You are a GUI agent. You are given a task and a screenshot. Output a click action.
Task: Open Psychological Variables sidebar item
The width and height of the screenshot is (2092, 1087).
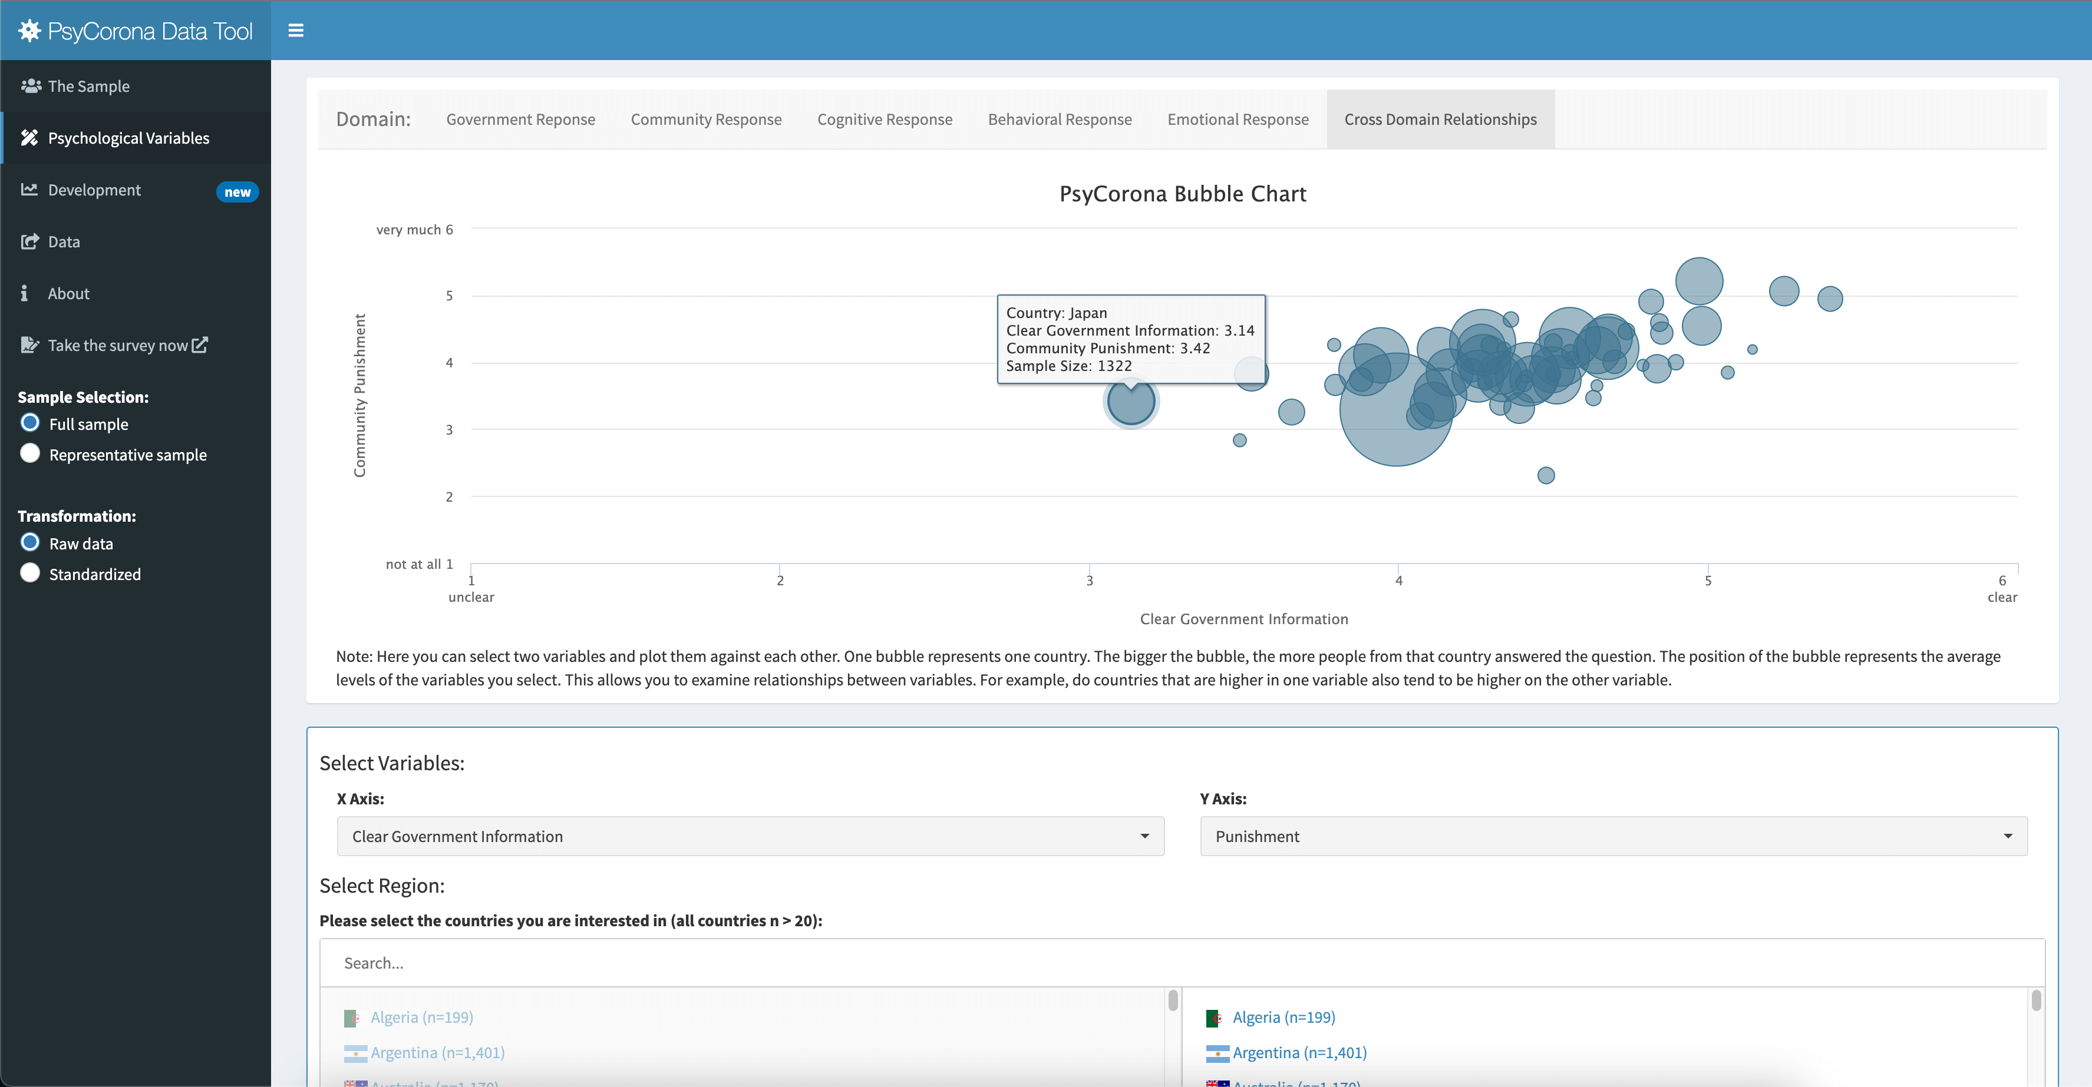[x=136, y=137]
